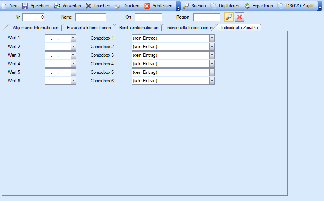Start search with magnifier button beside Region
This screenshot has width=324, height=201.
click(x=229, y=17)
